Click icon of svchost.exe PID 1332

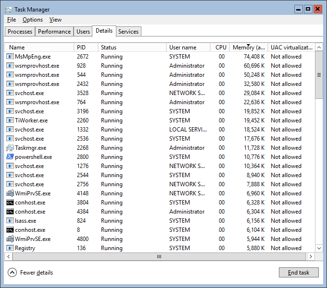point(10,130)
